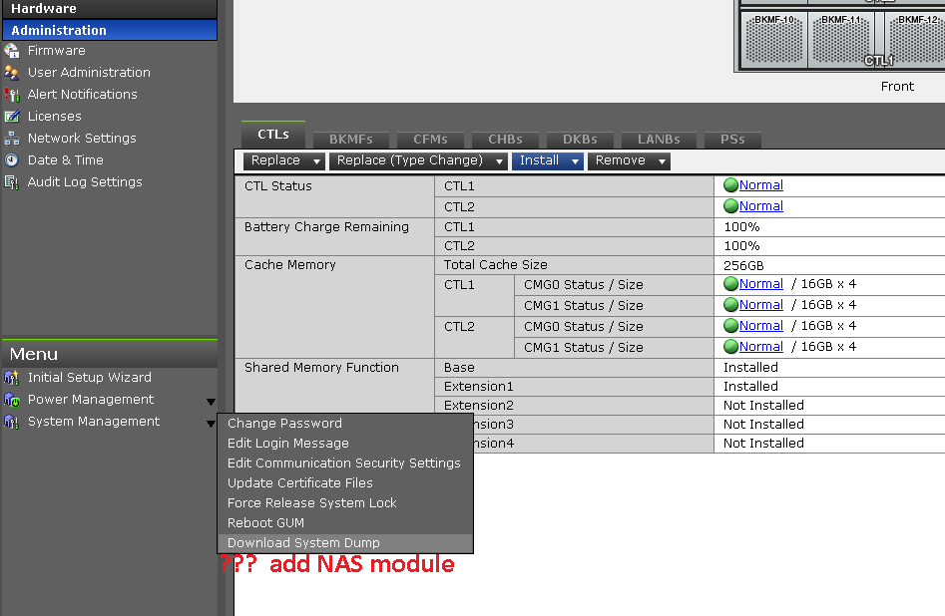Select the Hardware section header
This screenshot has height=616, width=945.
pos(110,8)
